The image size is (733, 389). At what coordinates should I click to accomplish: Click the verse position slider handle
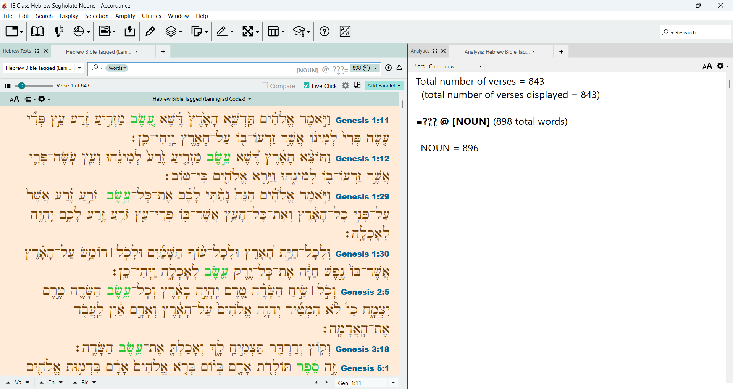(22, 86)
